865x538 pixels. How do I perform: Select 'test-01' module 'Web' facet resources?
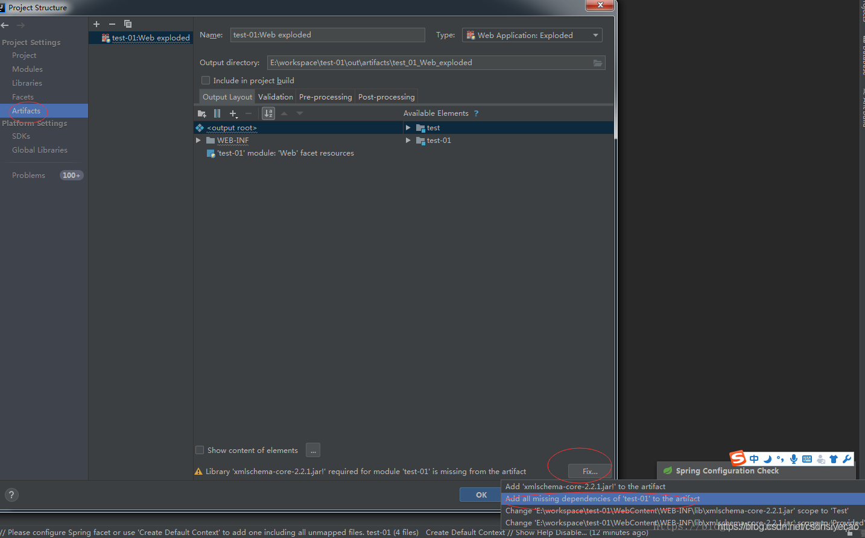(285, 153)
